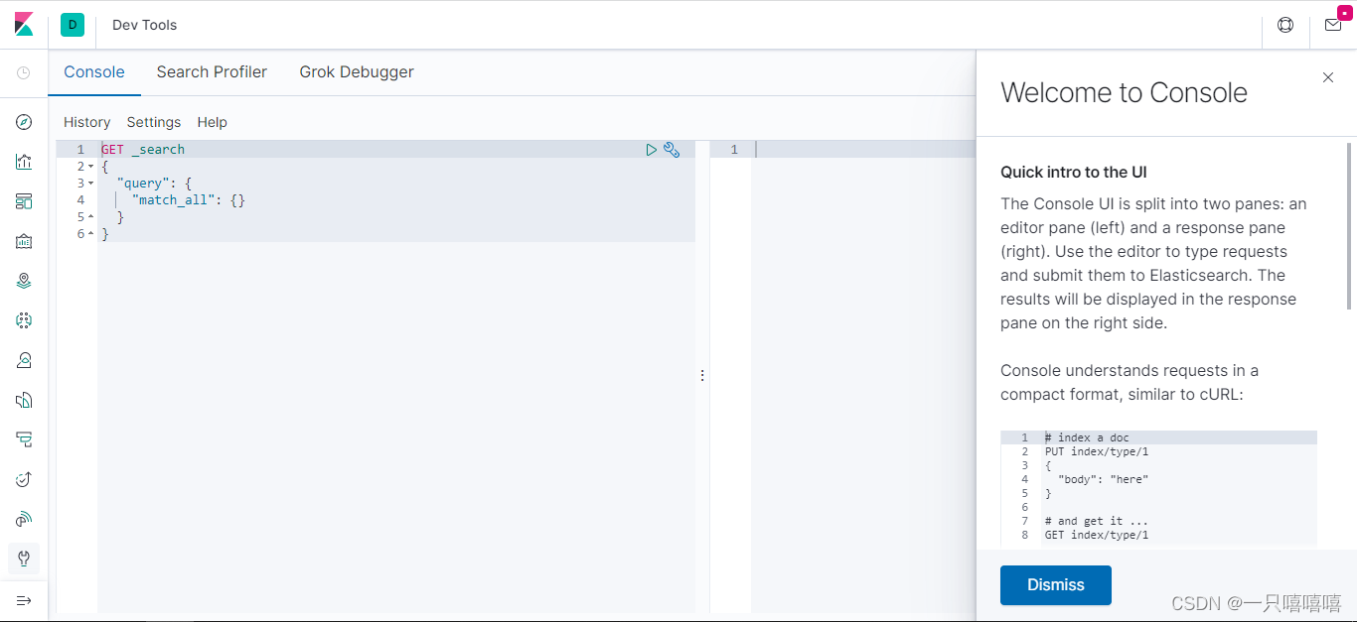The image size is (1357, 622).
Task: Click "PUT index/type/1" example line
Action: point(1097,451)
